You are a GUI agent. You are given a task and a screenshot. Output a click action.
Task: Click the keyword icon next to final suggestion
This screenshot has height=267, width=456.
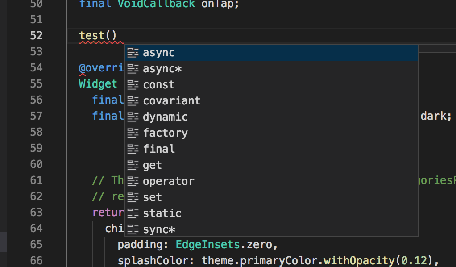tap(133, 149)
